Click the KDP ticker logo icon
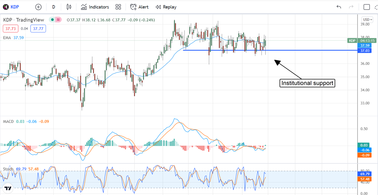Viewport: 378px width, 195px height. [x=6, y=7]
